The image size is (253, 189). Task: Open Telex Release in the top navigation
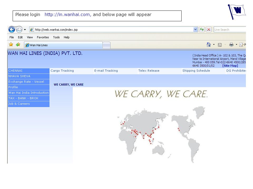tap(149, 71)
